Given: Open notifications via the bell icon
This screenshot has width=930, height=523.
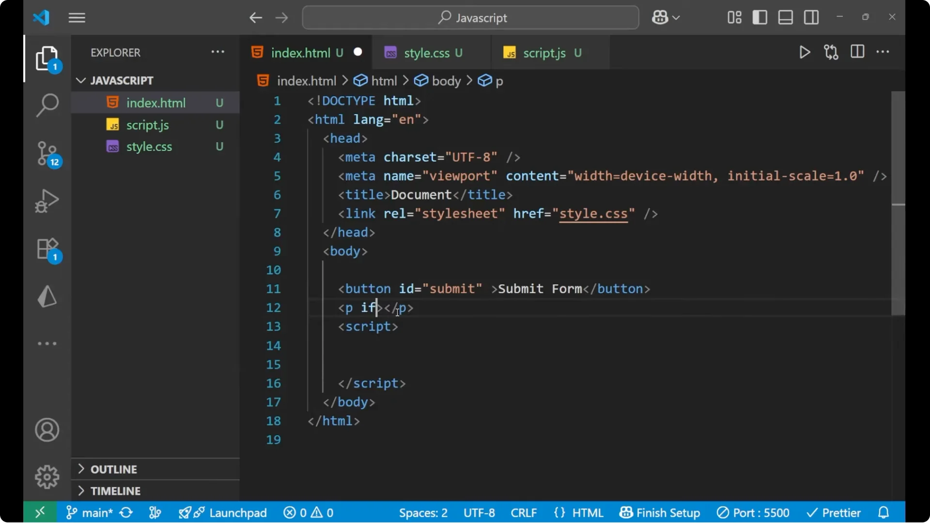Looking at the screenshot, I should coord(883,512).
